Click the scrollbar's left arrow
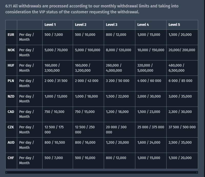205x177 pixels. pos(6,172)
